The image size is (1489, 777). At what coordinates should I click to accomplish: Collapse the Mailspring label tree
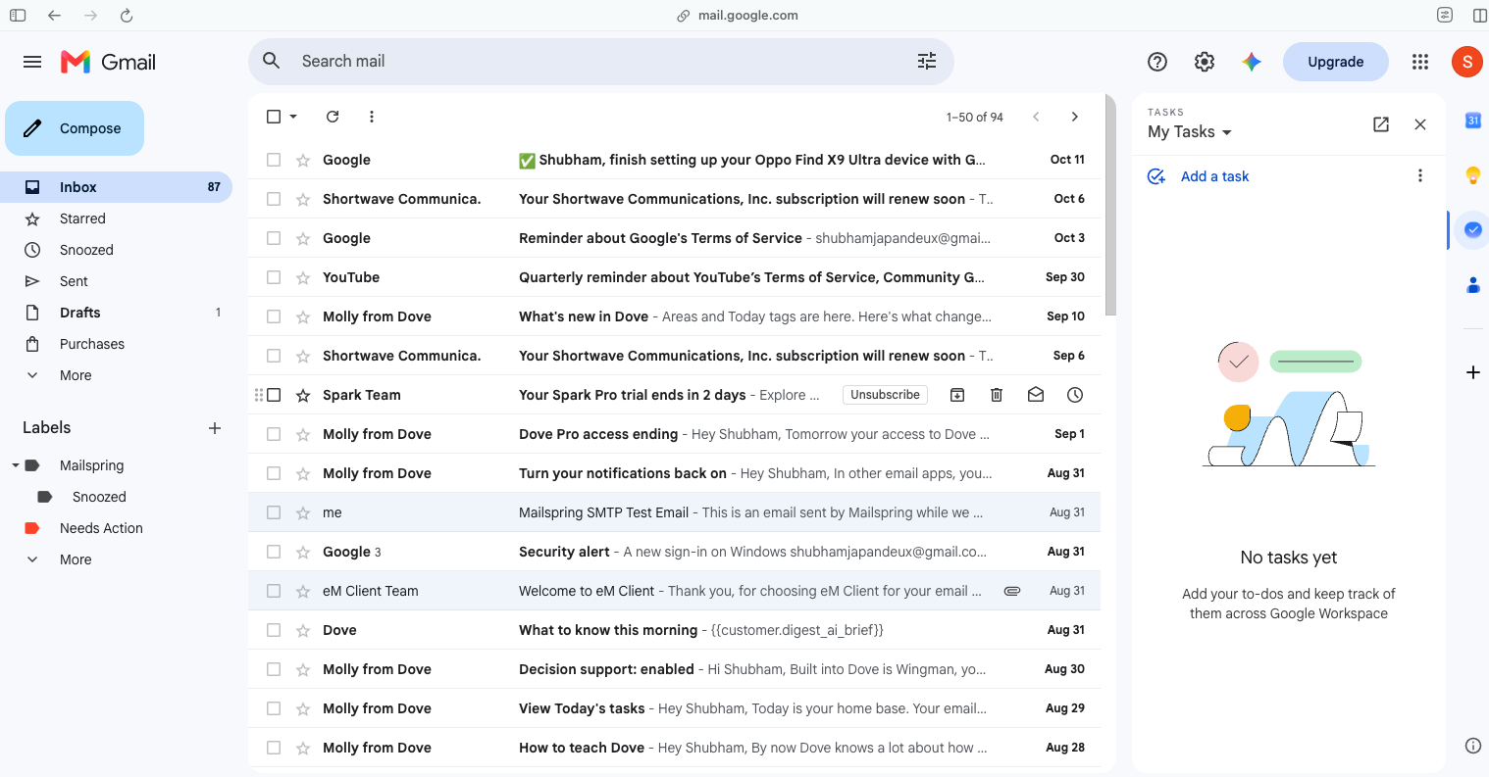16,465
